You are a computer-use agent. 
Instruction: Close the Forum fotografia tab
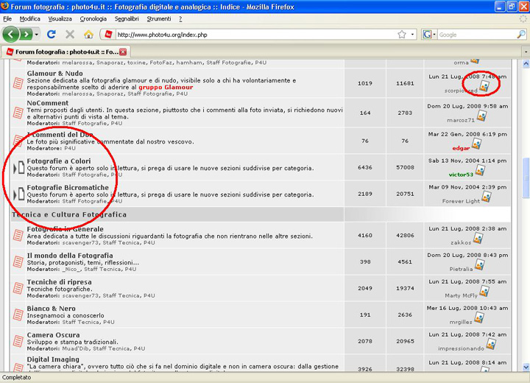(x=123, y=52)
